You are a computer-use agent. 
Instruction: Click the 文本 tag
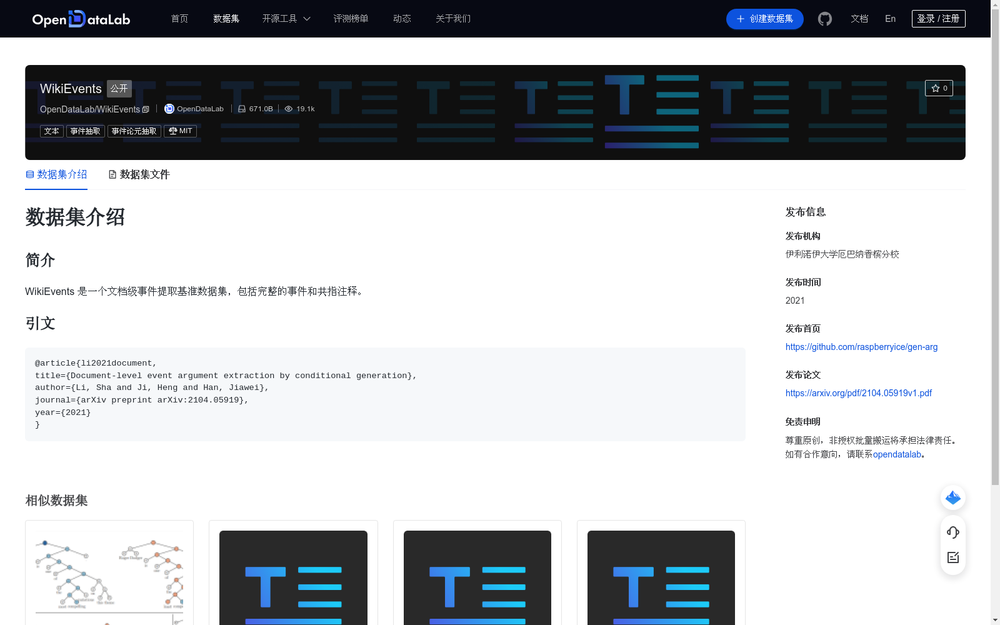click(x=52, y=131)
